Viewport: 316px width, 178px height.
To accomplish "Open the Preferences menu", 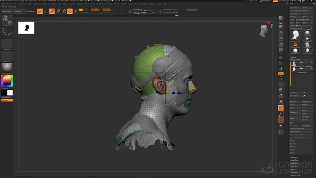I will 101,4.
